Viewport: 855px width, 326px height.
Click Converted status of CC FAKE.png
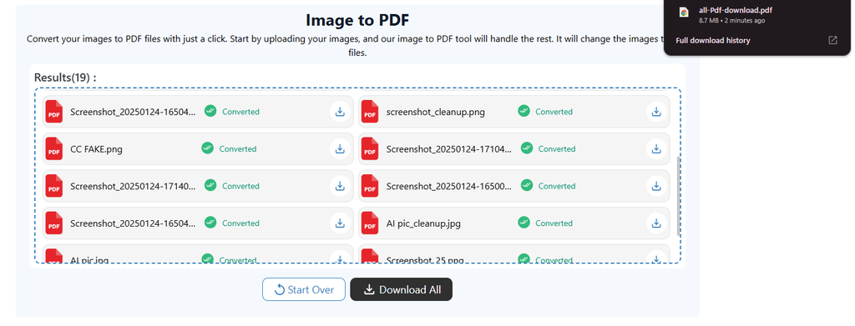[x=238, y=148]
